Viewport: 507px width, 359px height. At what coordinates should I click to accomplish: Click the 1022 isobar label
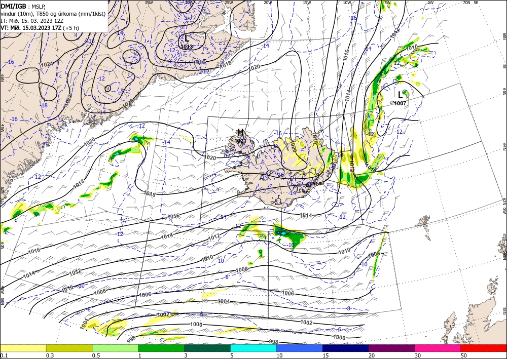68,101
